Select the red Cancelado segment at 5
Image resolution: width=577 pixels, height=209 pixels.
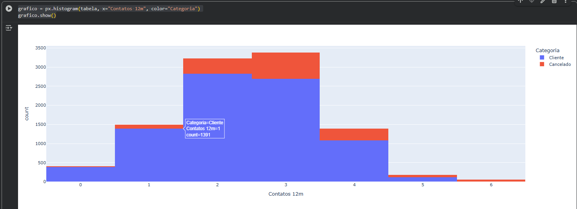[x=422, y=176]
